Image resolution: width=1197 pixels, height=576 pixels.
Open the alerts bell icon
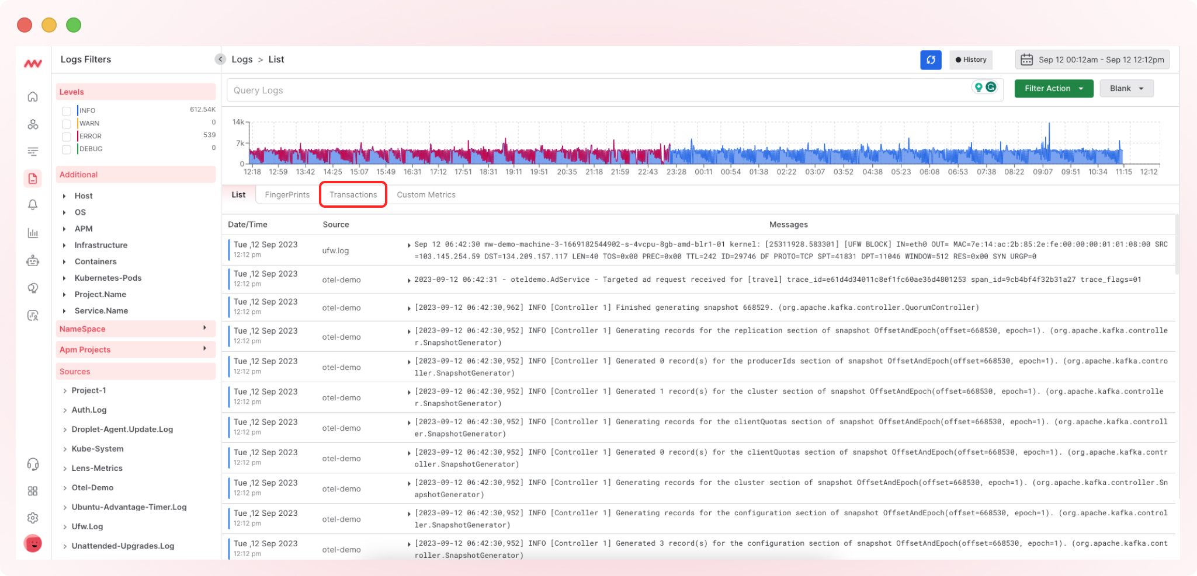(33, 205)
